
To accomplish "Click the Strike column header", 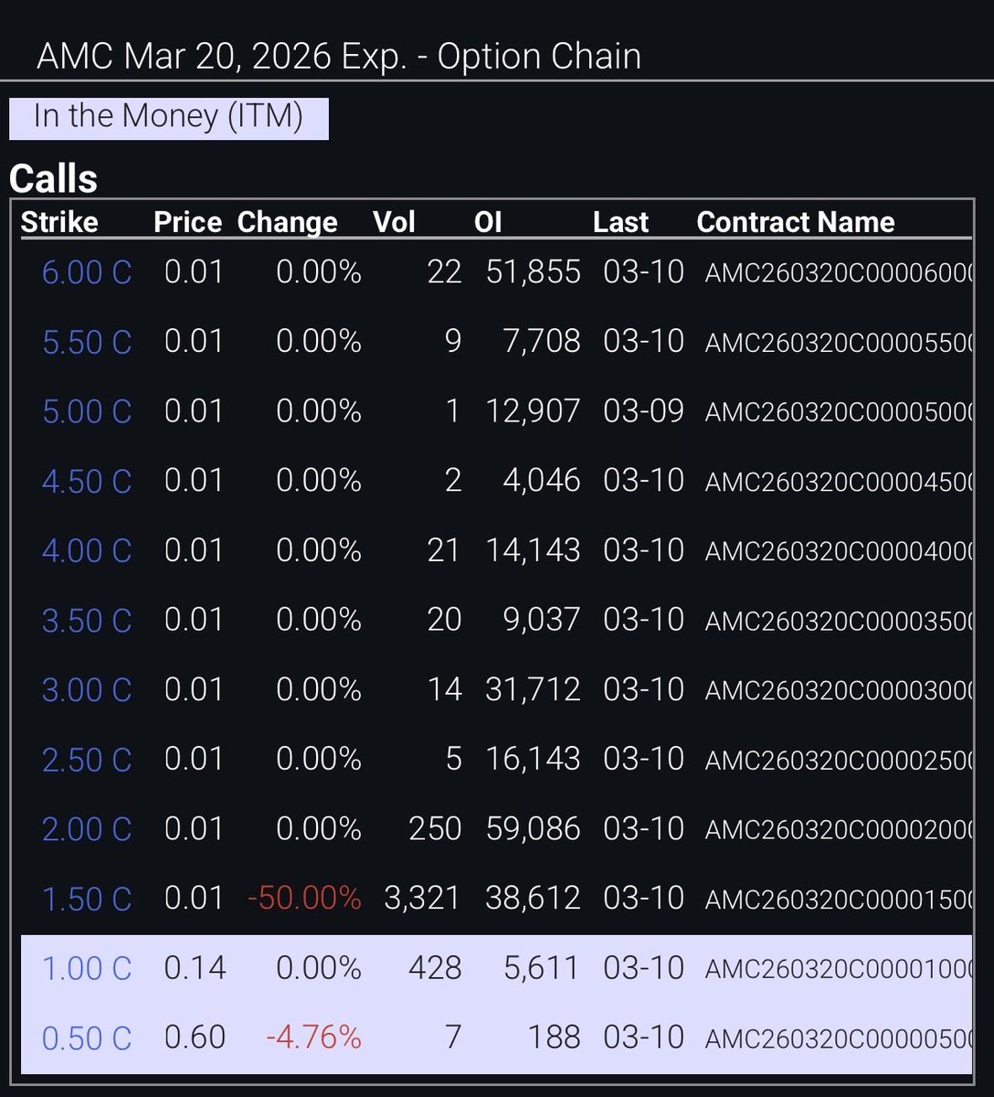I will pos(59,222).
